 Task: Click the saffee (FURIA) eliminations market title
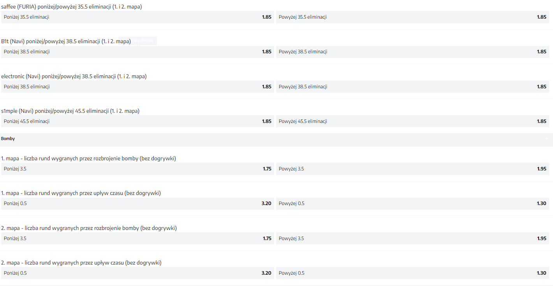pyautogui.click(x=72, y=6)
